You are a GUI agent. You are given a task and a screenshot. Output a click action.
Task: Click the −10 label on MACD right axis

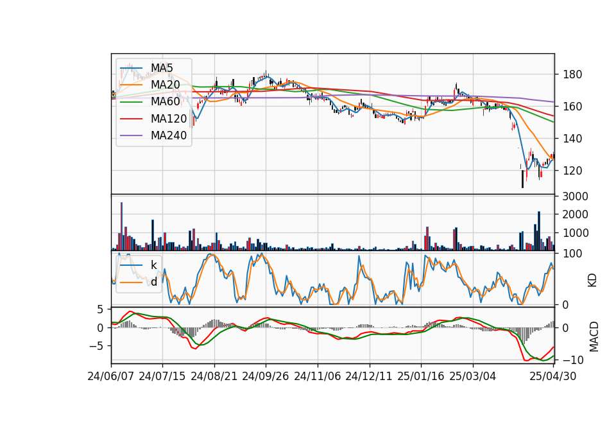click(x=572, y=360)
